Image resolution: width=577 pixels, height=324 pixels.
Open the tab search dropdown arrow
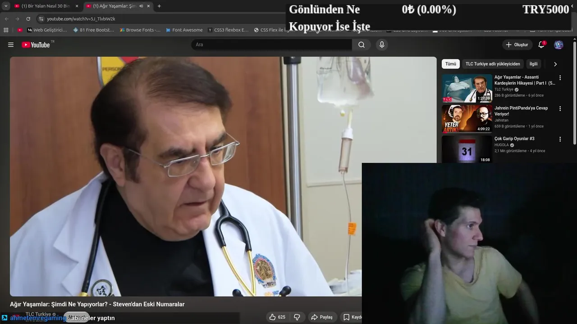(6, 6)
